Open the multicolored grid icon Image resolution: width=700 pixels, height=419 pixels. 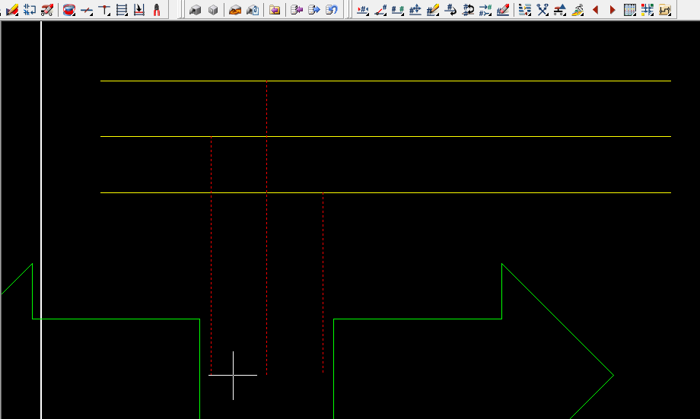(647, 10)
